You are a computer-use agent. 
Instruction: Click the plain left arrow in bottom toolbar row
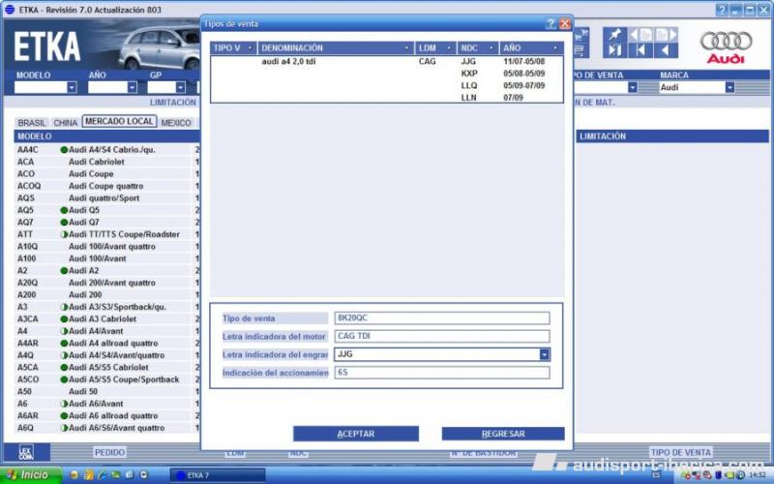click(x=666, y=50)
